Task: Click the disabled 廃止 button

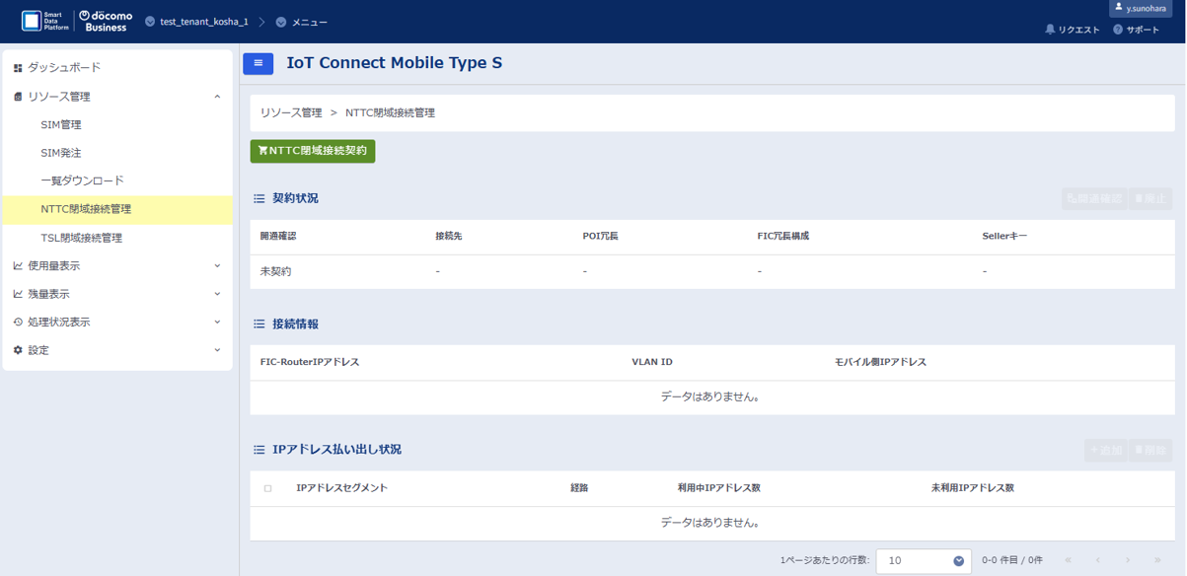Action: 1150,198
